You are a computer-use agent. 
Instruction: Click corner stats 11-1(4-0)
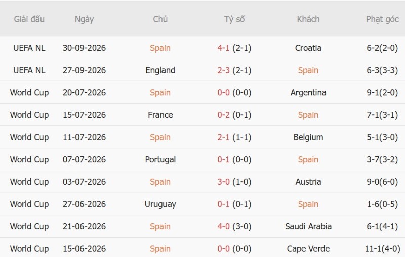[x=382, y=249]
